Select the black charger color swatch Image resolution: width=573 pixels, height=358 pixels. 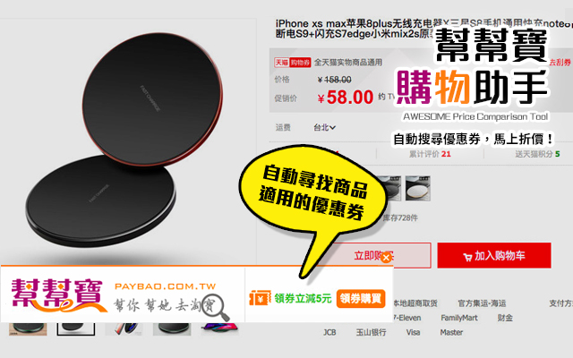(391, 189)
